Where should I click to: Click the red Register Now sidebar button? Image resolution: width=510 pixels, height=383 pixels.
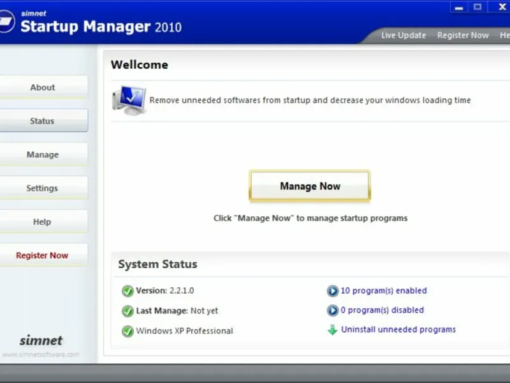click(x=43, y=255)
